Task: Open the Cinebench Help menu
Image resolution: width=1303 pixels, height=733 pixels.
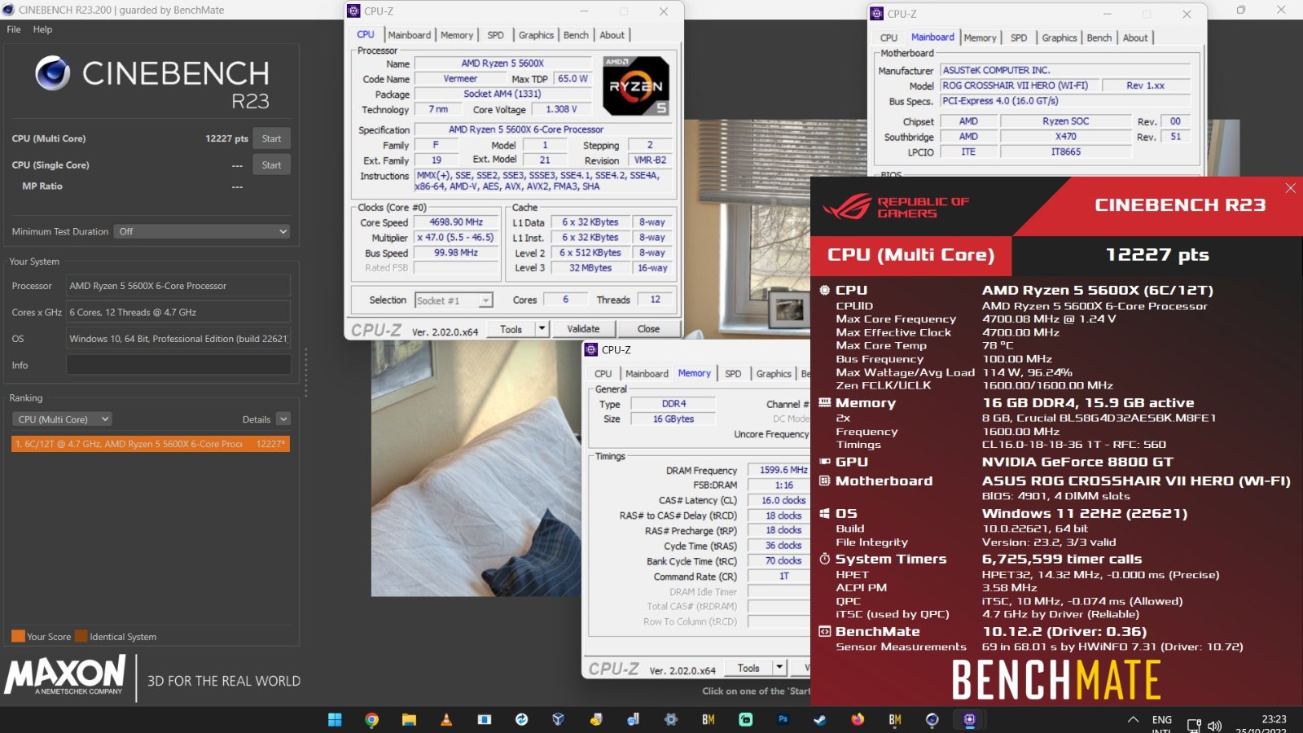Action: (x=42, y=29)
